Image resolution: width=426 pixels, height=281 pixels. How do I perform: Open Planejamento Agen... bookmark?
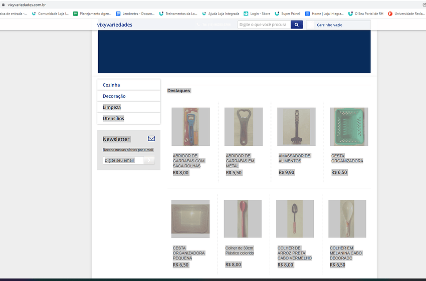[x=92, y=14]
